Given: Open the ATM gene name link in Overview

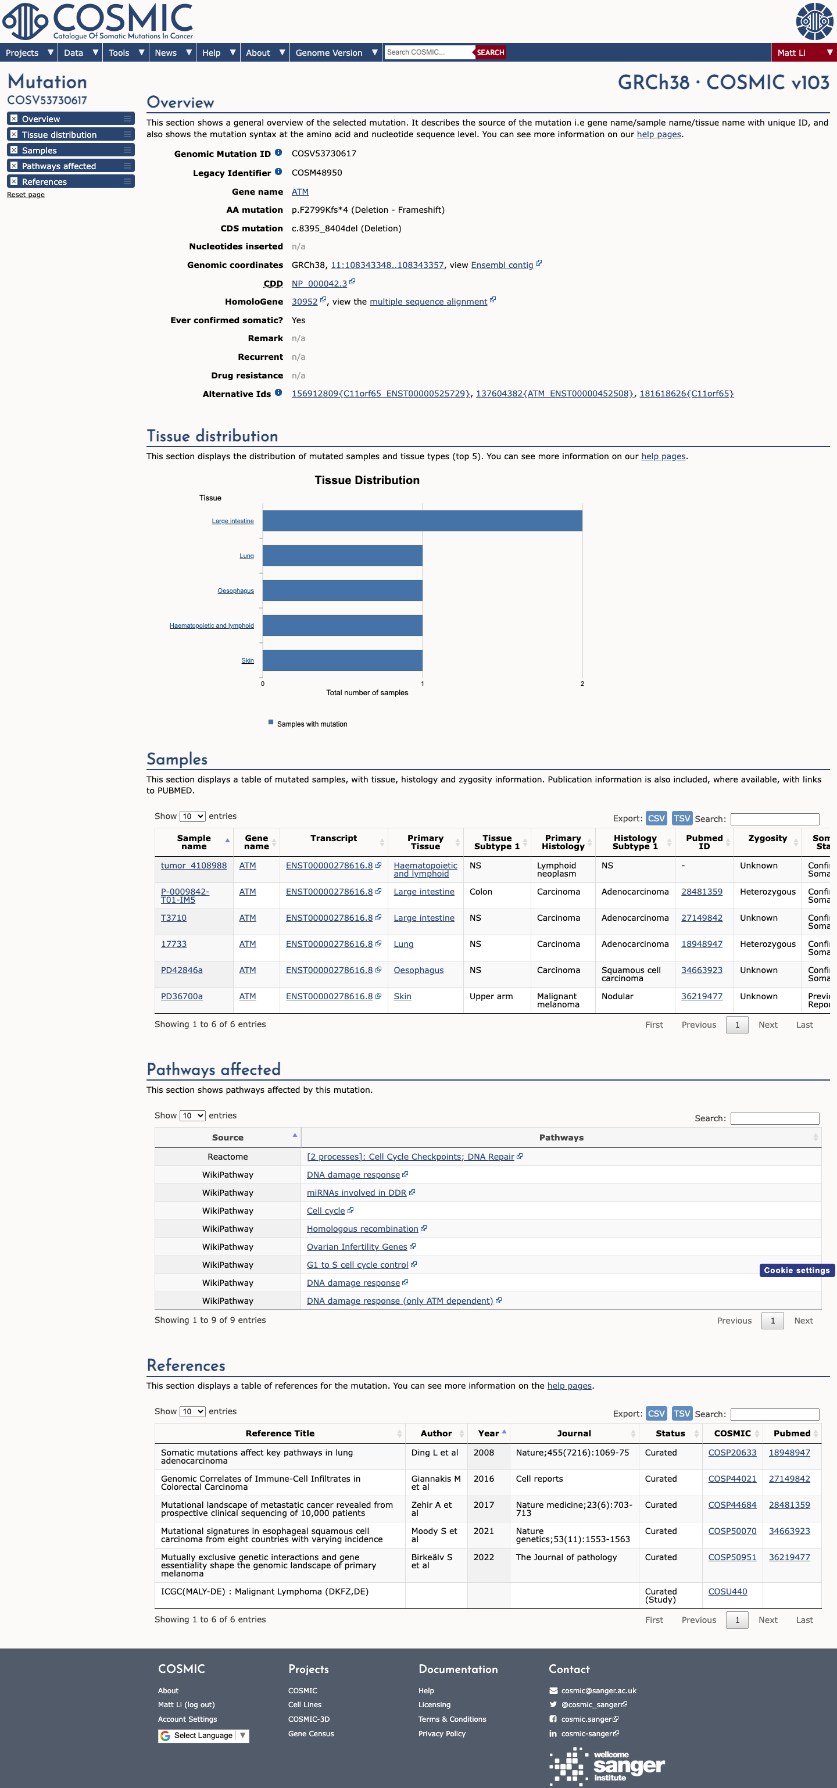Looking at the screenshot, I should [x=300, y=192].
